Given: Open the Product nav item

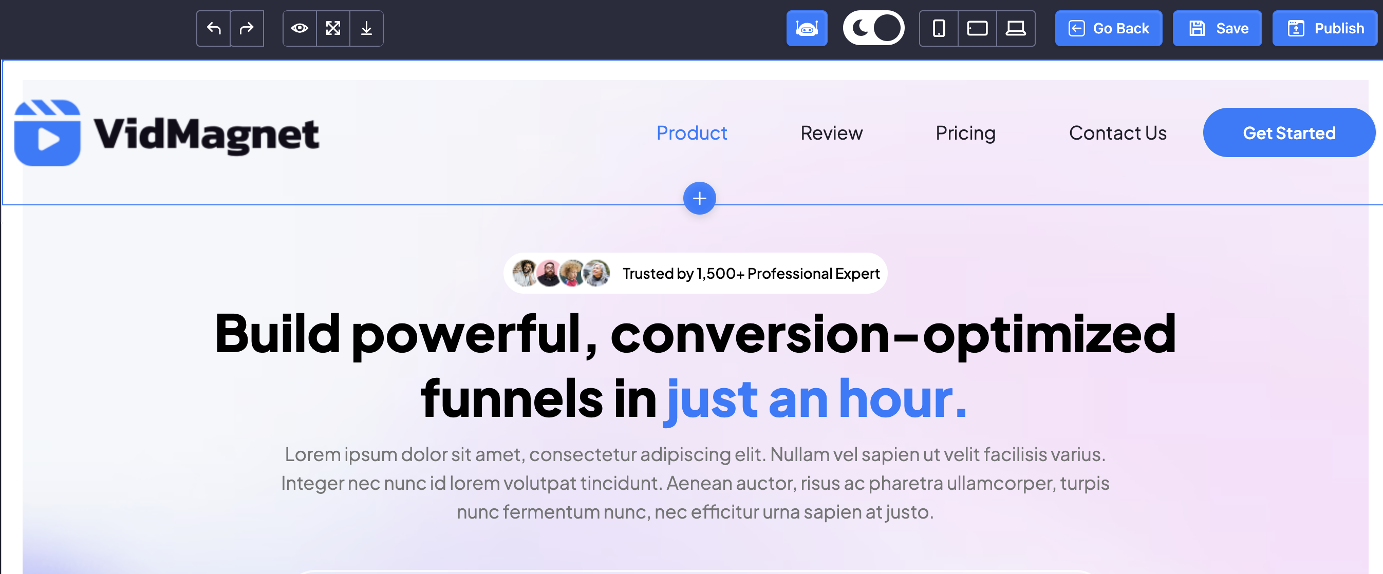Looking at the screenshot, I should 691,133.
